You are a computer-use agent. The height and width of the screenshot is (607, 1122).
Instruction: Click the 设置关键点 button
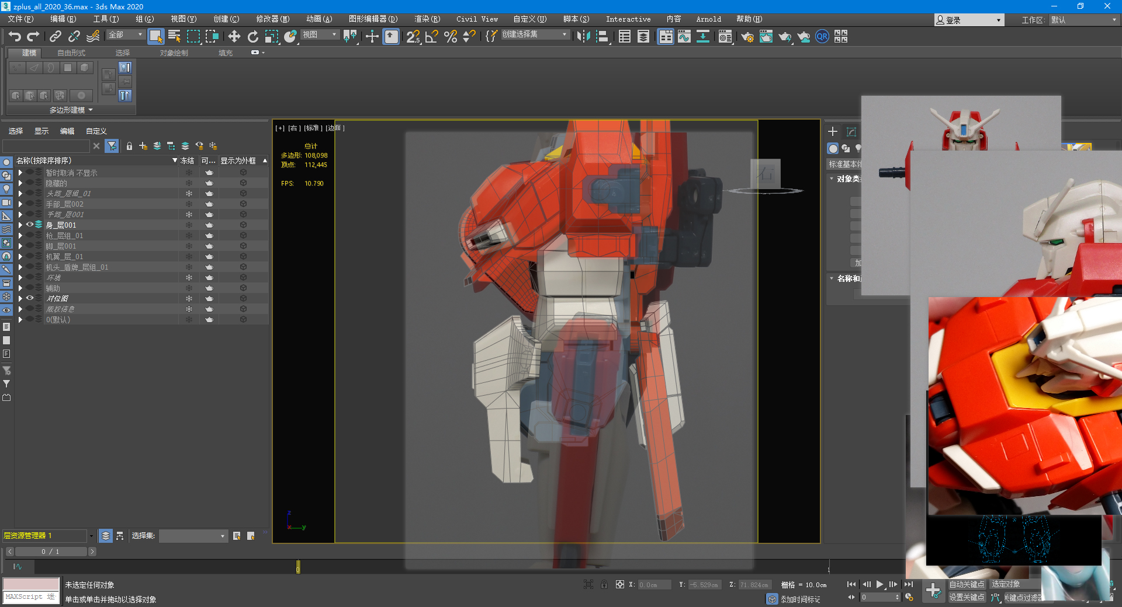(966, 597)
